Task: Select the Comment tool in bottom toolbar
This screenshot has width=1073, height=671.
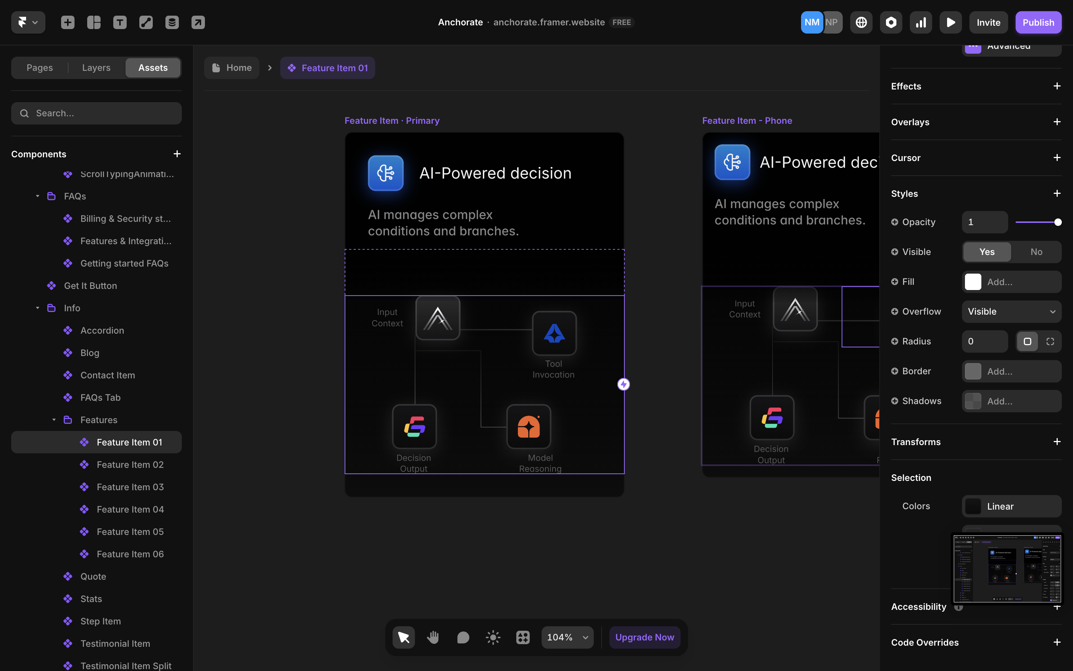Action: tap(463, 637)
